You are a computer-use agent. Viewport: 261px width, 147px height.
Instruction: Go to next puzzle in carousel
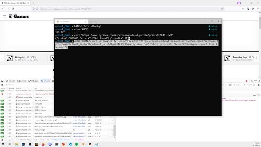coord(257,58)
